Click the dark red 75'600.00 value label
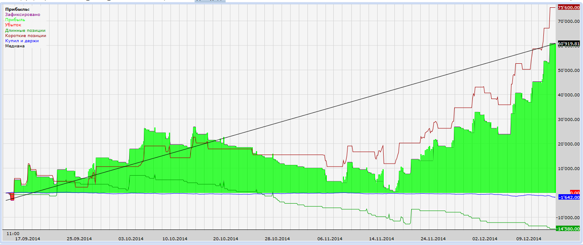This screenshot has height=245, width=583. (x=569, y=7)
